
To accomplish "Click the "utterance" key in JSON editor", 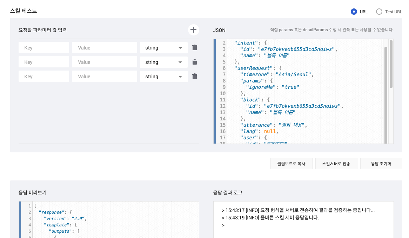I will (256, 125).
